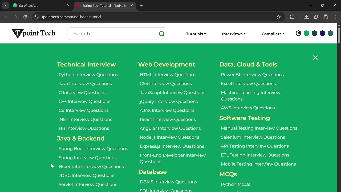This screenshot has width=341, height=192.
Task: Open CSS Interview Questions link
Action: tap(166, 83)
